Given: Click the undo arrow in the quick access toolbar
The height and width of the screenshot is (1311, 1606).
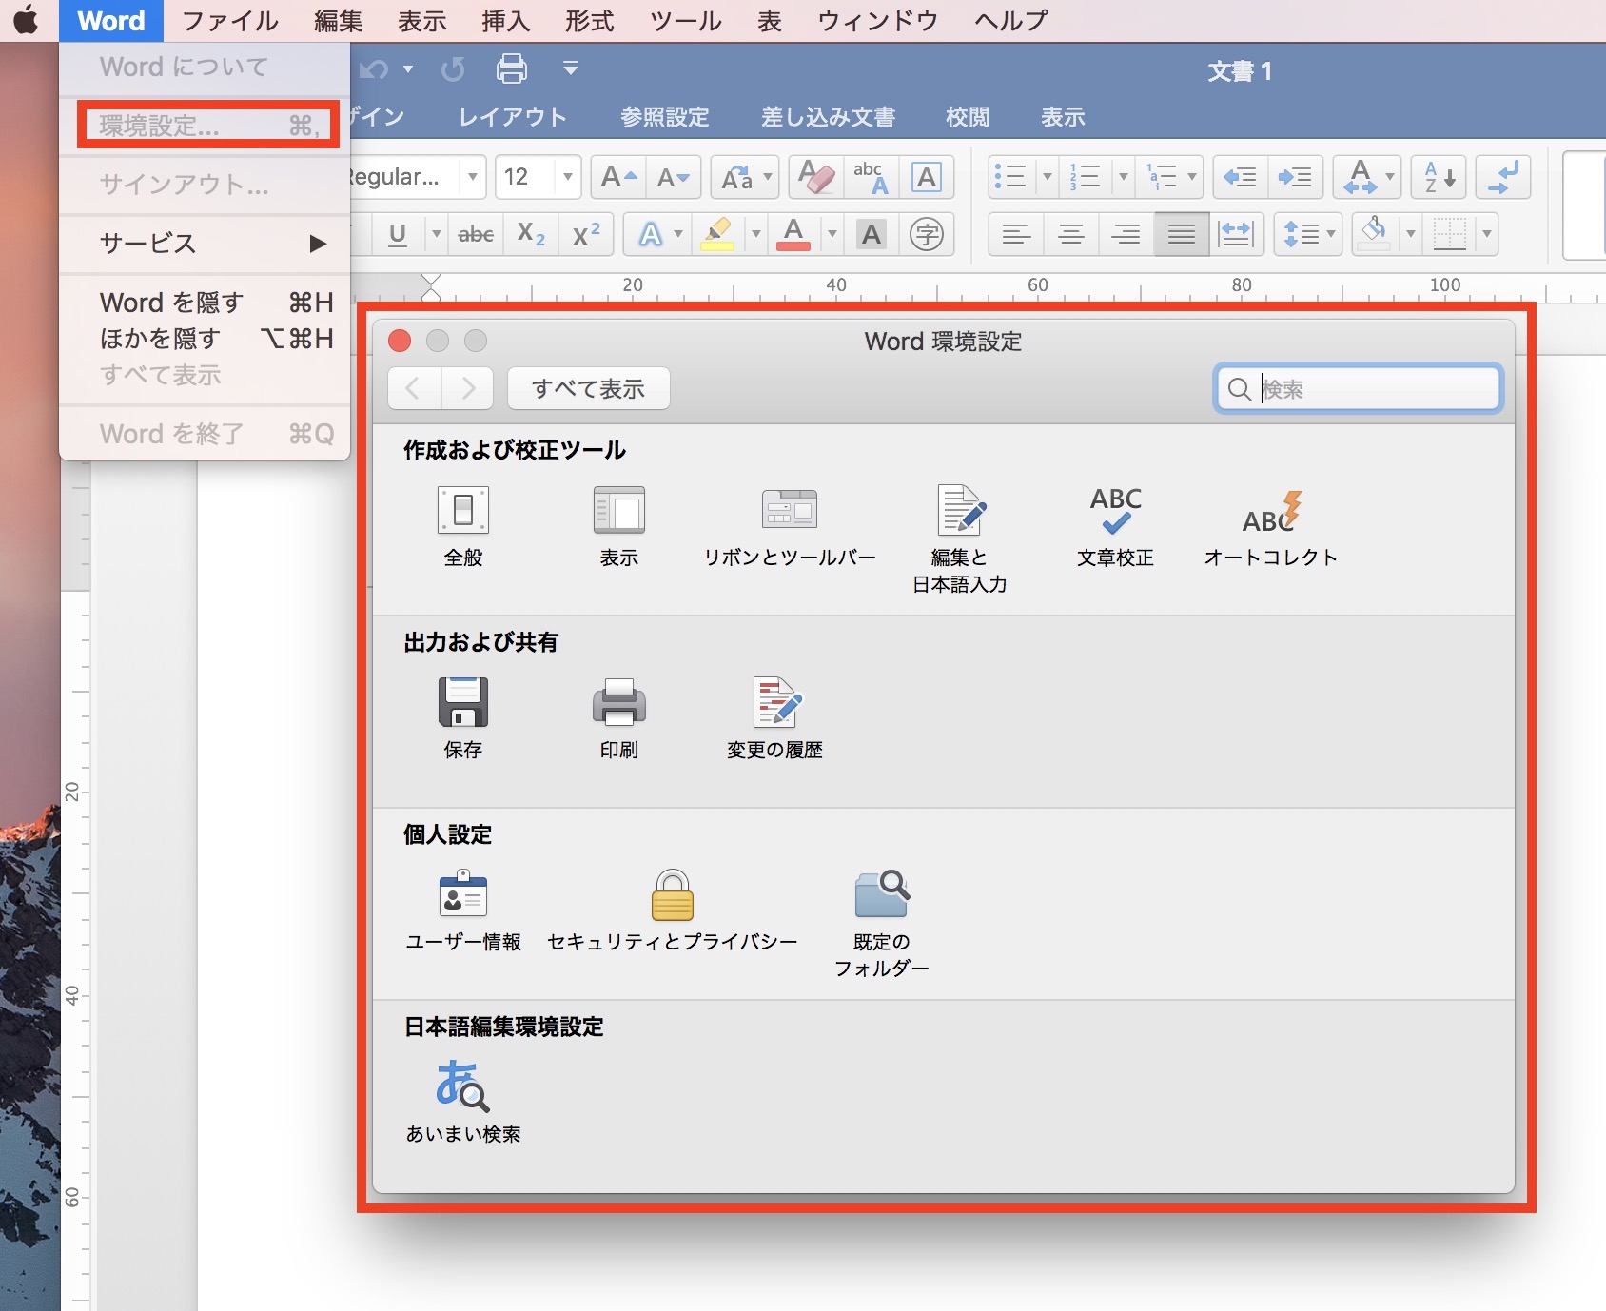Looking at the screenshot, I should [x=374, y=68].
